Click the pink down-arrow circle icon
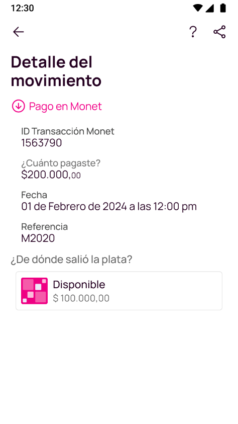This screenshot has height=424, width=238. coord(19,106)
